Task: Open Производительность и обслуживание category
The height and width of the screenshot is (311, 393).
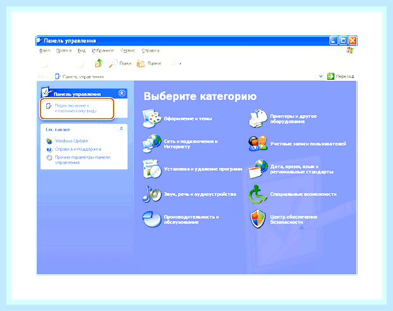Action: coord(191,220)
